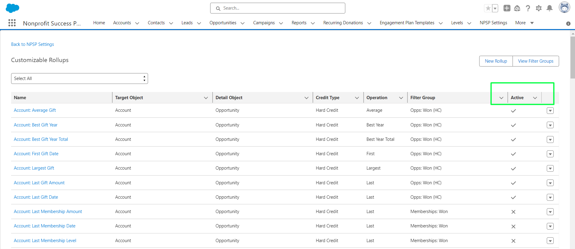
Task: Show row actions for Account: Largest Gift
Action: (x=550, y=168)
